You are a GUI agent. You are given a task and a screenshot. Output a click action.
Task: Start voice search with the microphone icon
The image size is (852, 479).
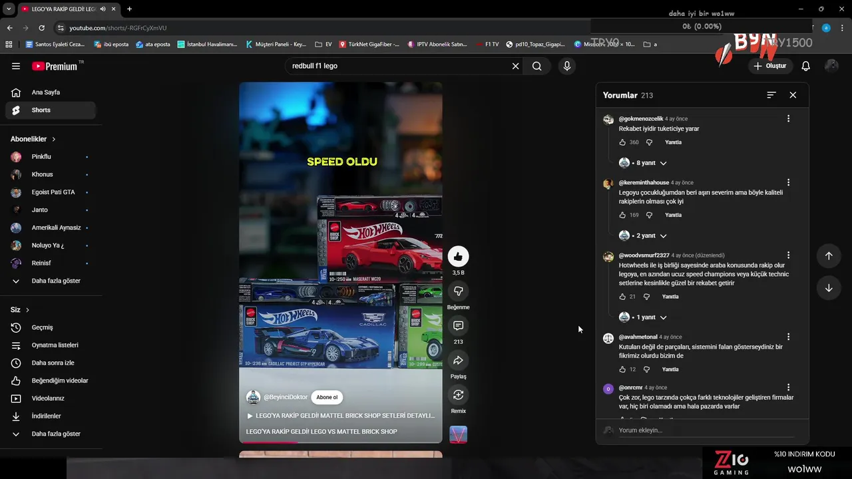(567, 66)
